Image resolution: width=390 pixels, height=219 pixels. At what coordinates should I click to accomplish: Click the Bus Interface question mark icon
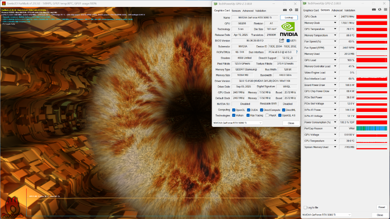tap(297, 52)
